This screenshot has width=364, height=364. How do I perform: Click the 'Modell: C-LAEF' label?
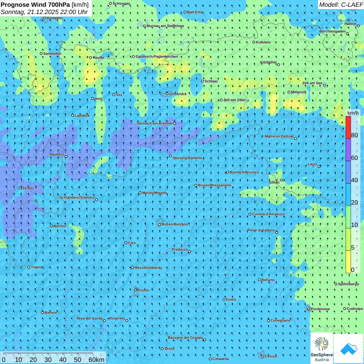coord(341,5)
